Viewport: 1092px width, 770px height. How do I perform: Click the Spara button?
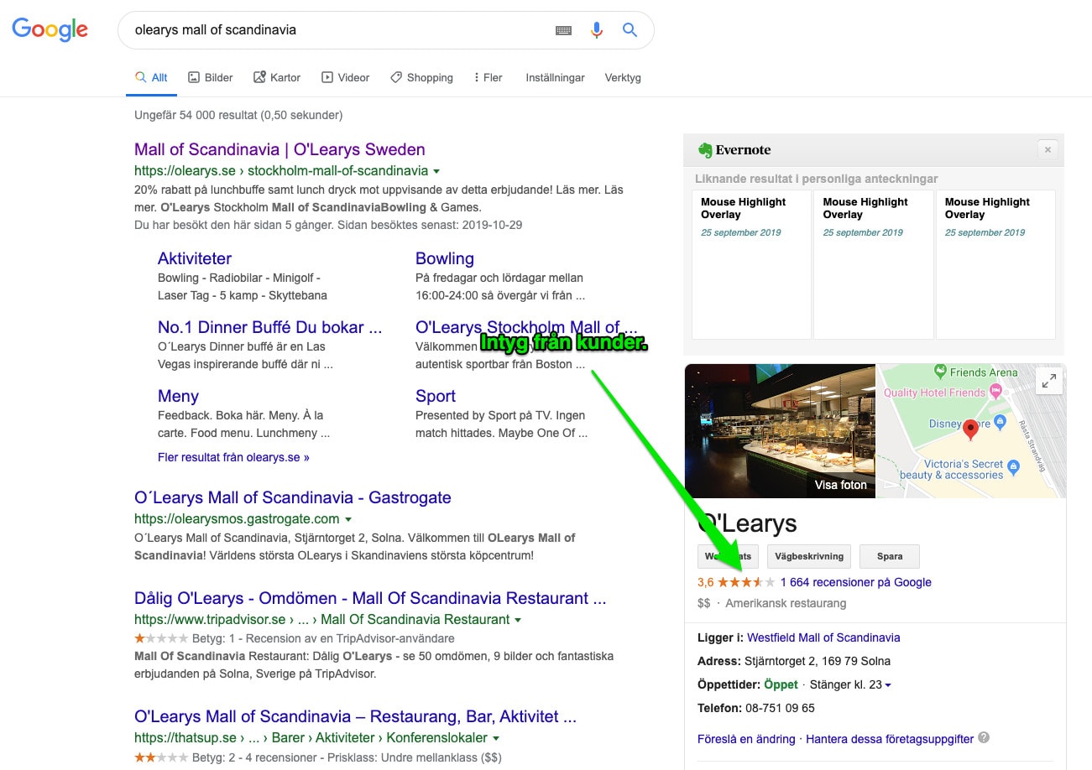(x=890, y=556)
